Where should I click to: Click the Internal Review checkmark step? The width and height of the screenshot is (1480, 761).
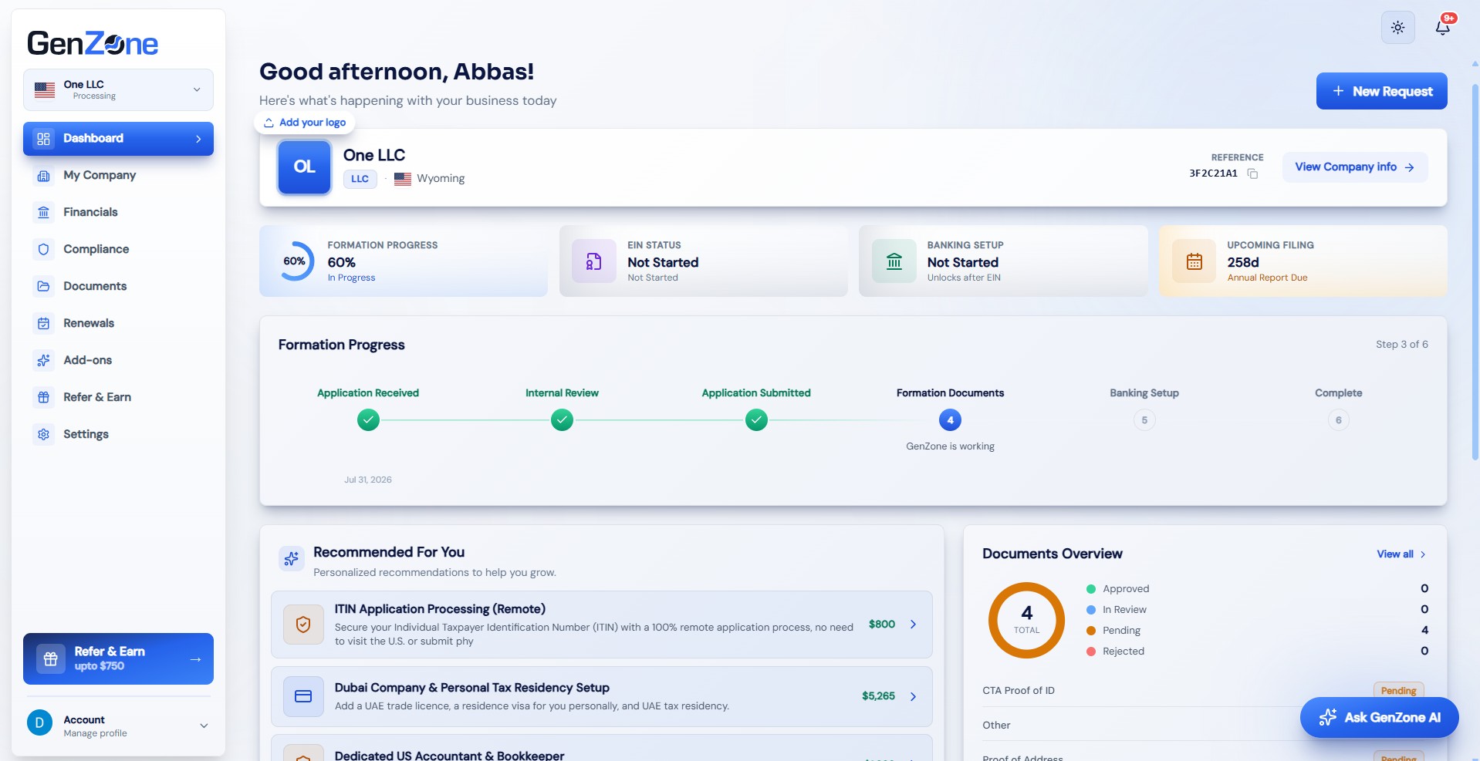click(562, 420)
